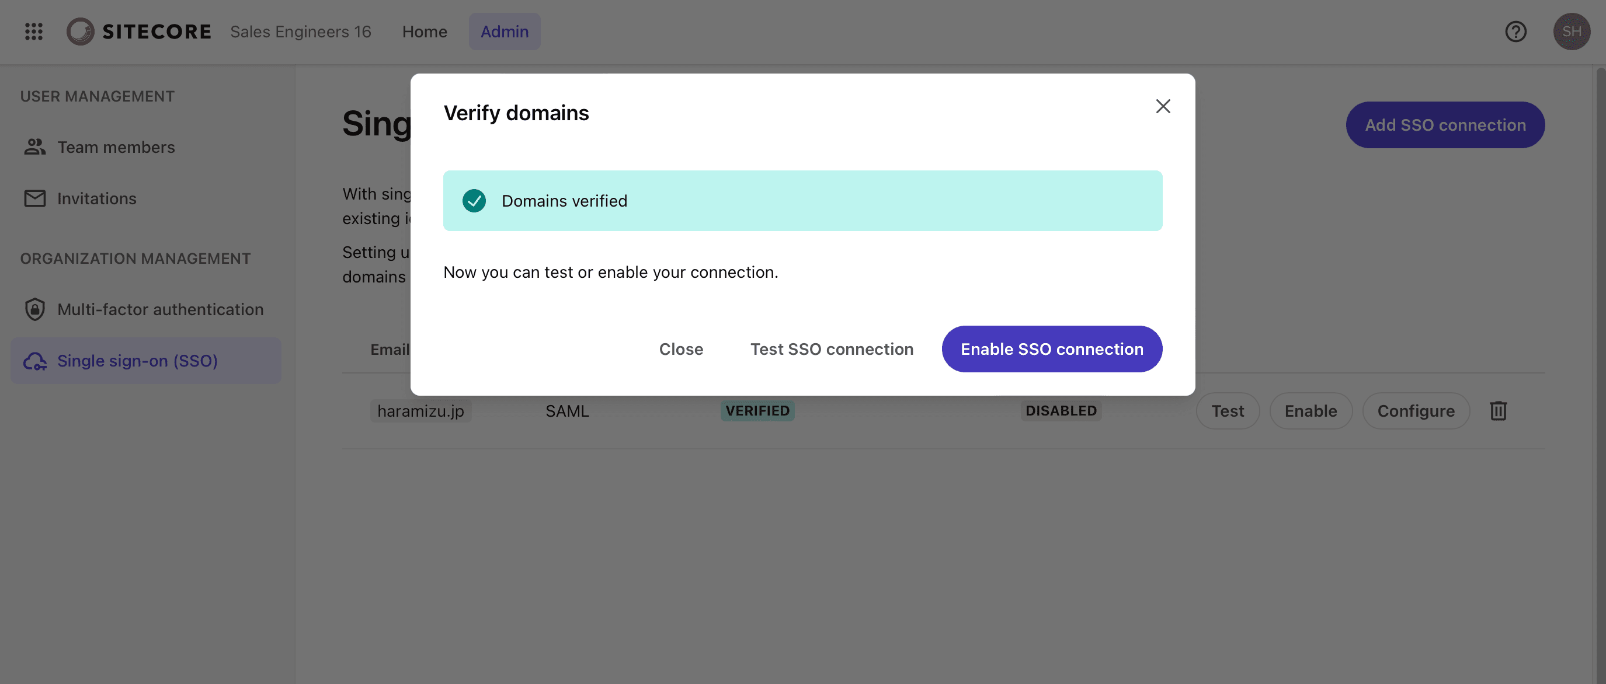Open the help question mark icon
Viewport: 1606px width, 684px height.
point(1515,31)
